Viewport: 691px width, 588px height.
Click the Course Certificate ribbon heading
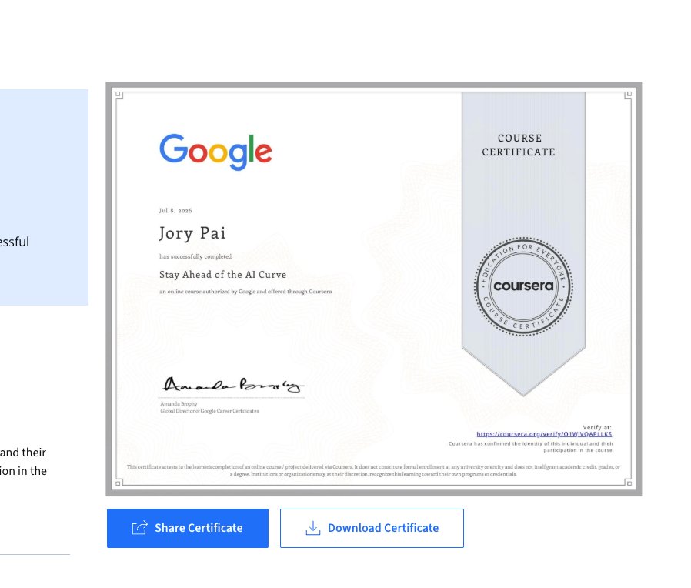coord(519,145)
